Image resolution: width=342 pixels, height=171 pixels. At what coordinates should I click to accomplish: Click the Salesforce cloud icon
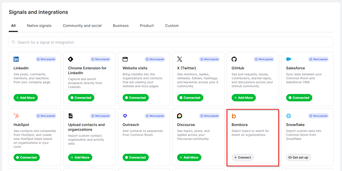289,59
